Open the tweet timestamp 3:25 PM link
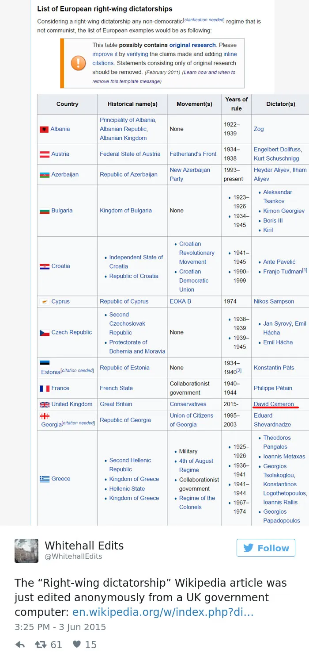Viewport: 309px width, 661px height. pos(60,627)
